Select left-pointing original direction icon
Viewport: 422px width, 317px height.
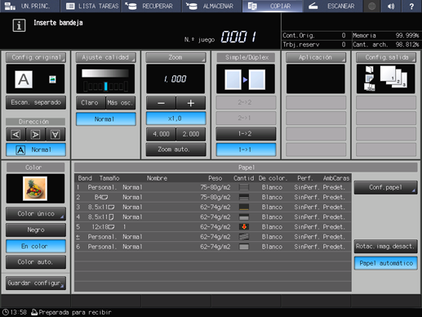coord(16,134)
